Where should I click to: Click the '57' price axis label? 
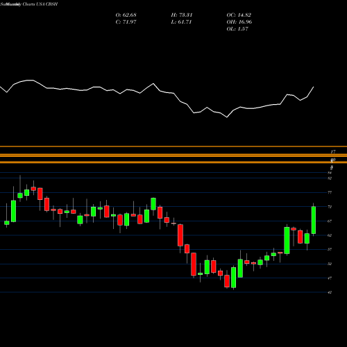[330, 250]
